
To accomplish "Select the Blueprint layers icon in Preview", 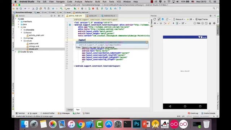I will (163, 19).
